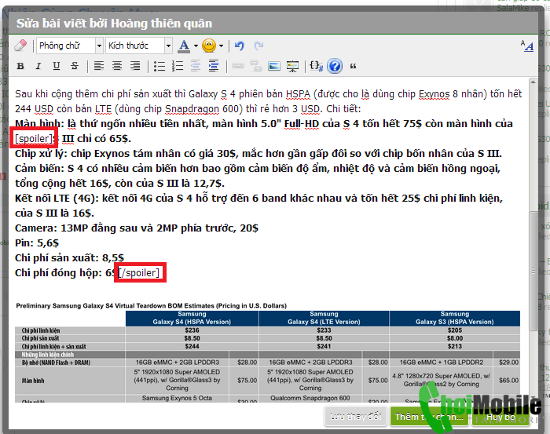Insert an ordered numbered list
The width and height of the screenshot is (550, 434).
pos(178,66)
